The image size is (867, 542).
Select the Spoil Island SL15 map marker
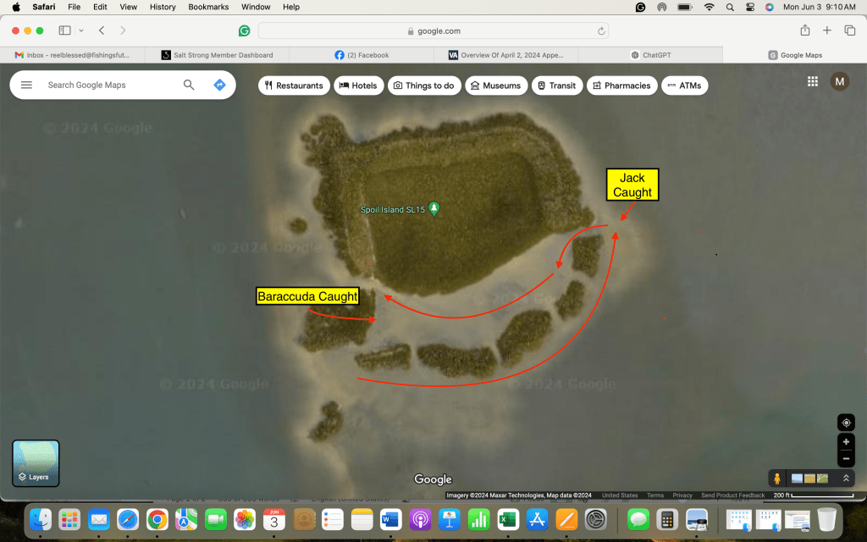pyautogui.click(x=434, y=208)
